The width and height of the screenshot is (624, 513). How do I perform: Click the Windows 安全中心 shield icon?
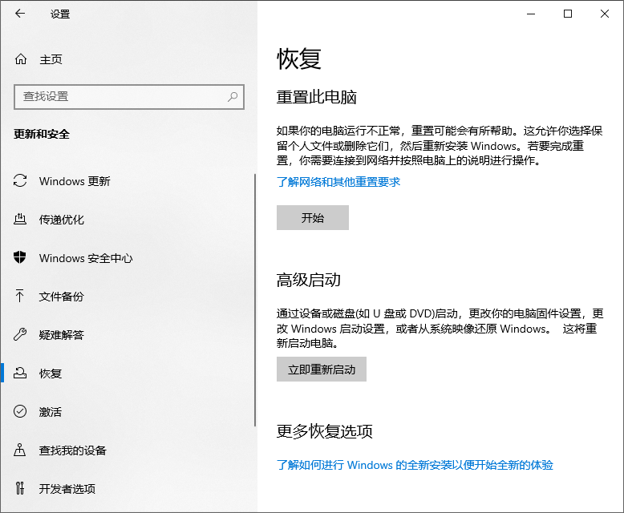19,257
